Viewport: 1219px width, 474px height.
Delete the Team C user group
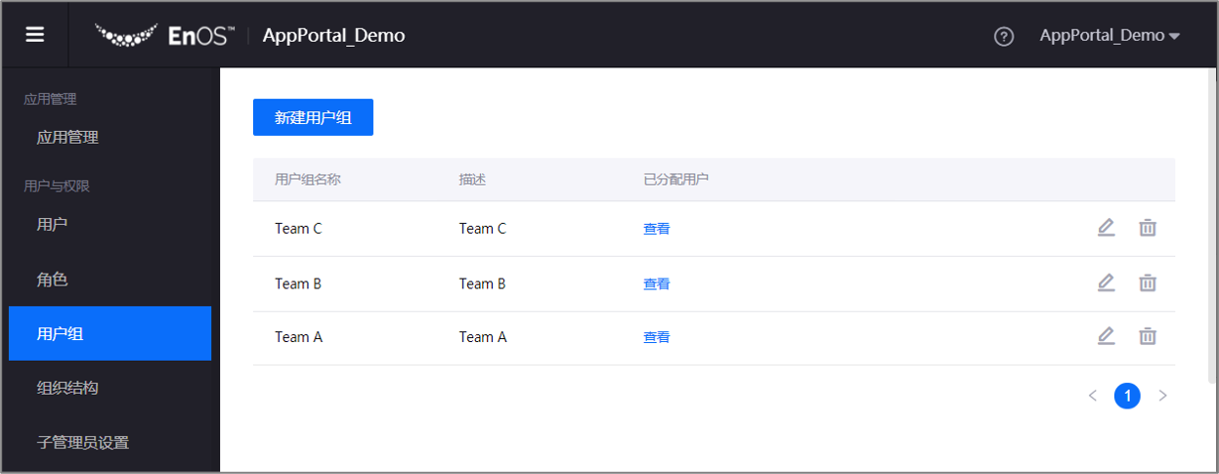point(1148,228)
